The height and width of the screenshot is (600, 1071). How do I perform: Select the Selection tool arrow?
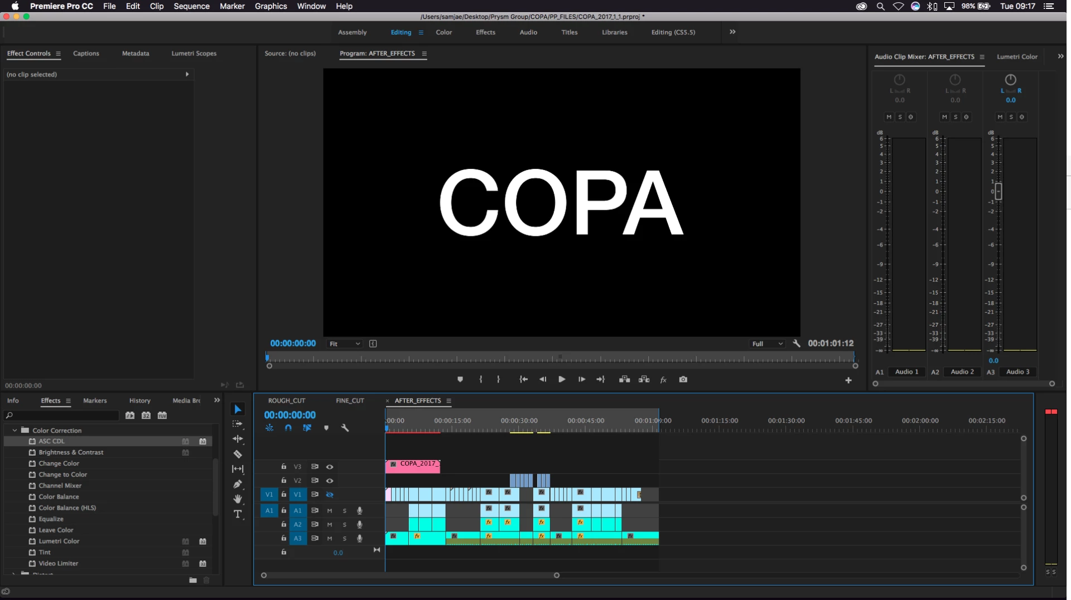(238, 409)
